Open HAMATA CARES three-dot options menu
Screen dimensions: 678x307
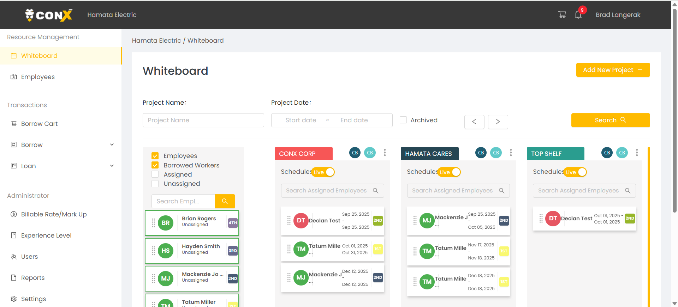point(511,153)
